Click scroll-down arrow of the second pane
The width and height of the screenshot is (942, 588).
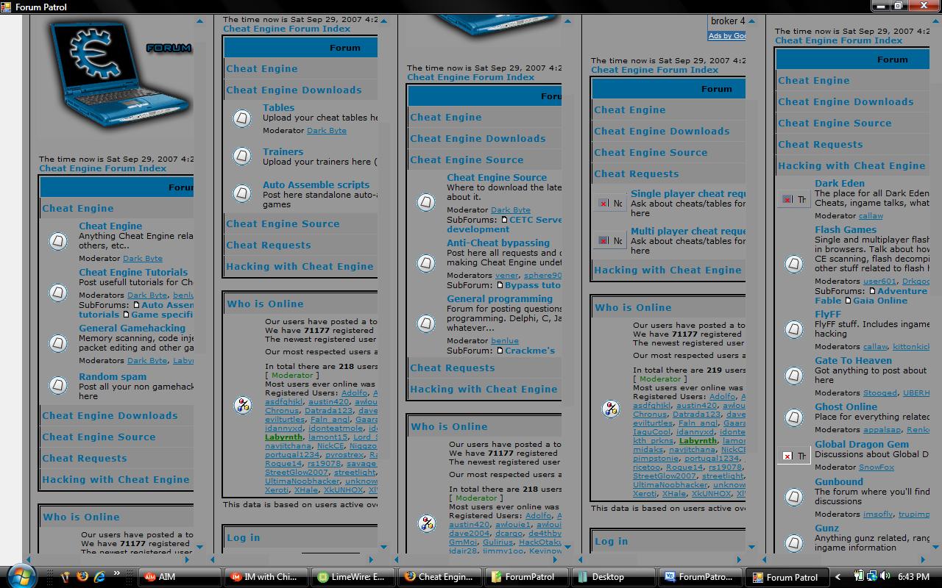pyautogui.click(x=383, y=547)
